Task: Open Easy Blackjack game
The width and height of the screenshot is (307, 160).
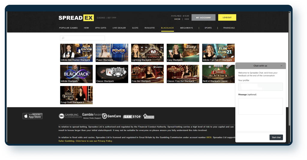Action: [x=183, y=53]
